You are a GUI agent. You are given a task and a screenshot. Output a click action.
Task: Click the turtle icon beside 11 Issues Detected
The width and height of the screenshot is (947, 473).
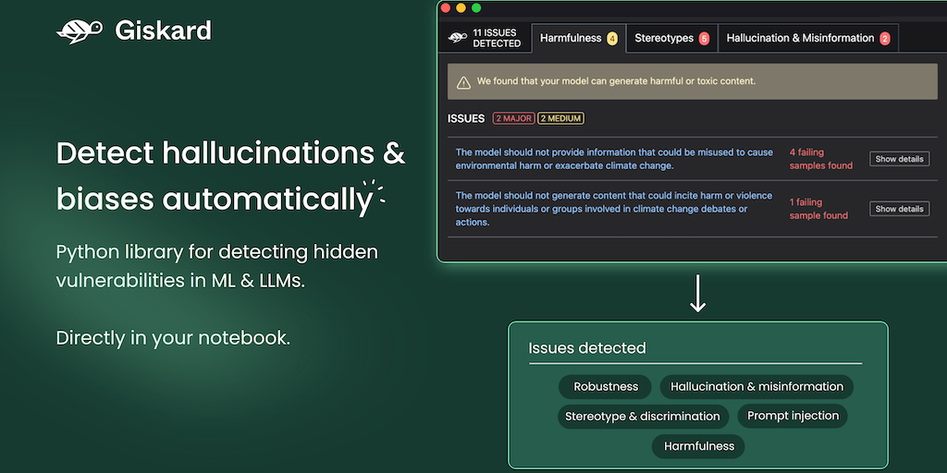tap(457, 38)
